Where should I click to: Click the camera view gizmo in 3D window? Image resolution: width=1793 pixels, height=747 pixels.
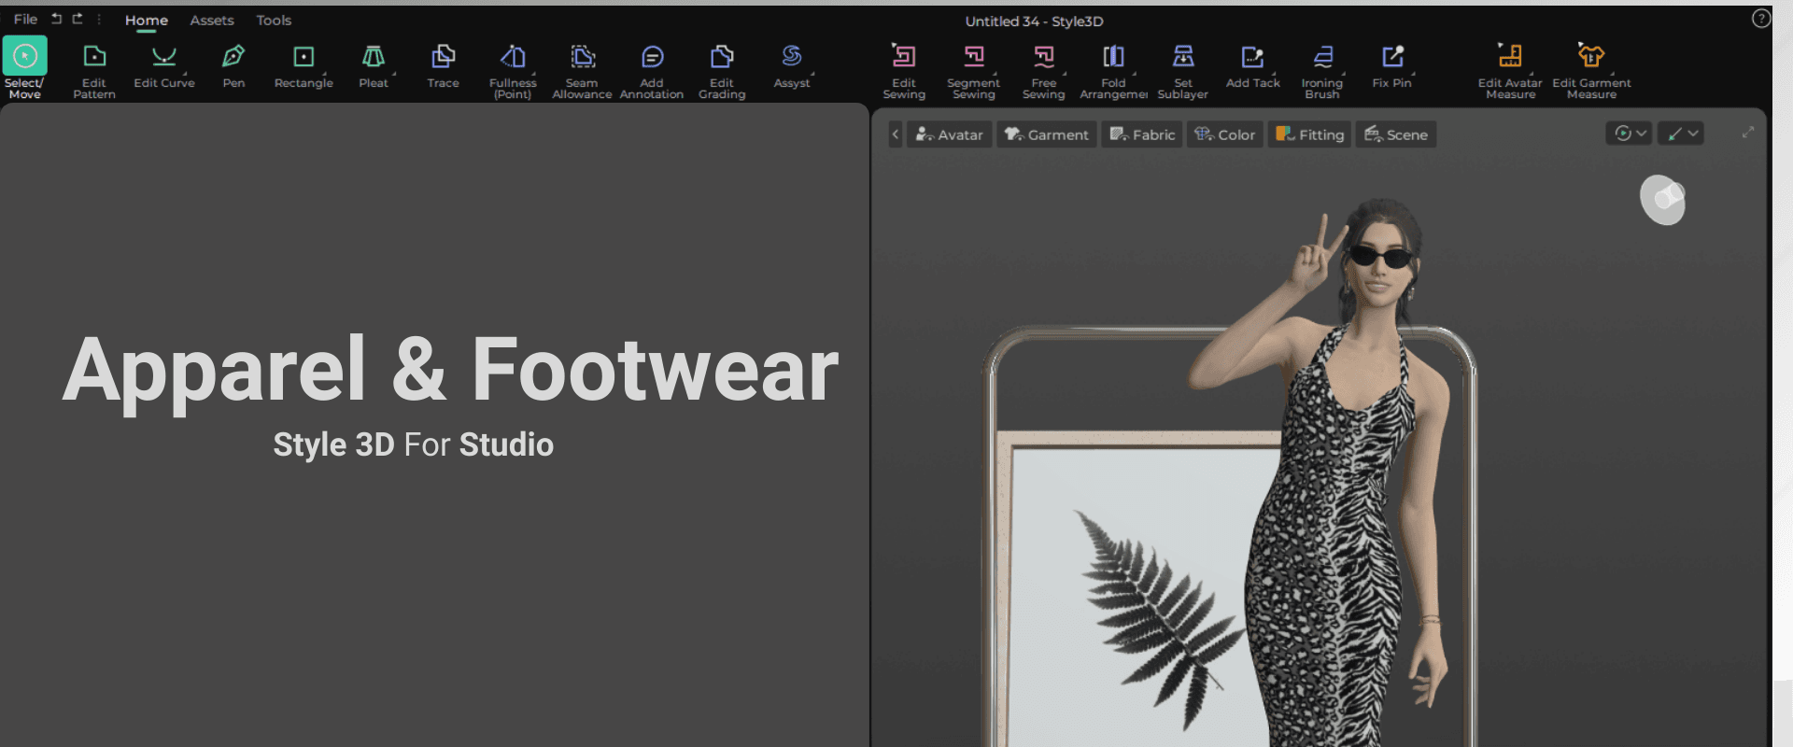pyautogui.click(x=1662, y=200)
